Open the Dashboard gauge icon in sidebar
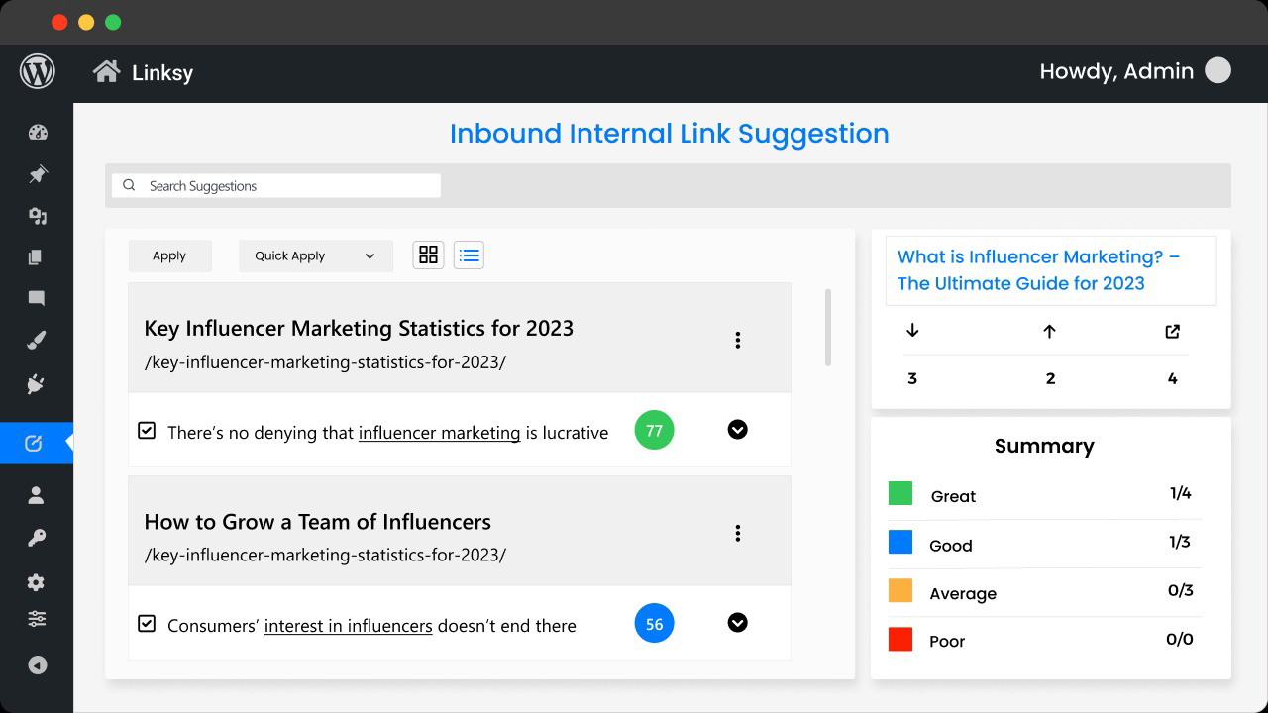The width and height of the screenshot is (1268, 713). click(38, 133)
